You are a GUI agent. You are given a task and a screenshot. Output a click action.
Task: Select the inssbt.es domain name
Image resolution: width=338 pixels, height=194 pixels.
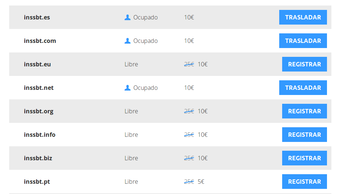37,18
